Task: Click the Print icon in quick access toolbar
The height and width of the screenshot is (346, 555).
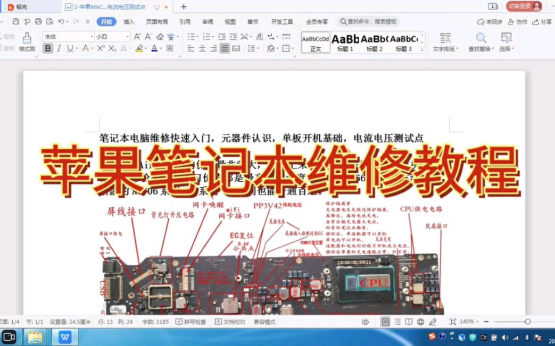Action: coord(37,21)
